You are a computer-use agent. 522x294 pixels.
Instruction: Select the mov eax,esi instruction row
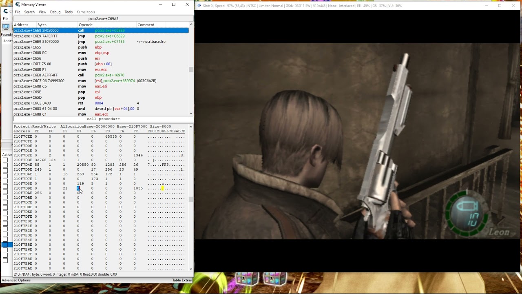[101, 87]
